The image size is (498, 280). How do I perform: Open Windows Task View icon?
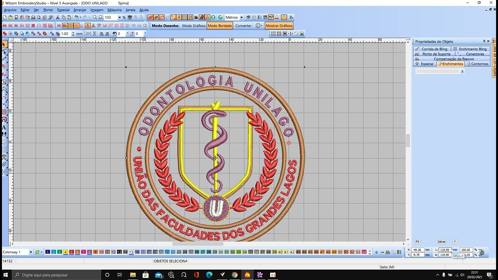click(x=119, y=275)
